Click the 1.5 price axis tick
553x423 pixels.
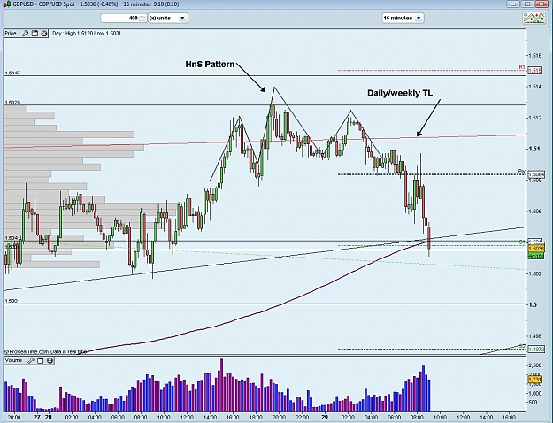pos(532,304)
